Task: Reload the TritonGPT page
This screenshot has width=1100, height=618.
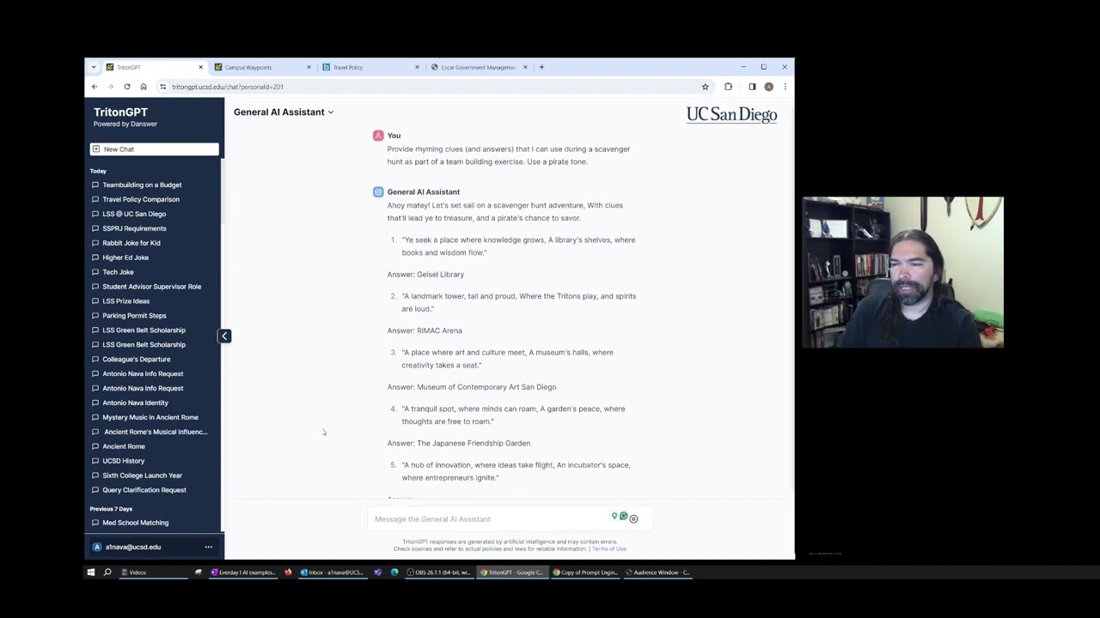Action: pyautogui.click(x=126, y=87)
